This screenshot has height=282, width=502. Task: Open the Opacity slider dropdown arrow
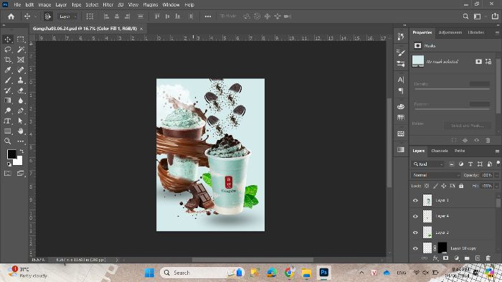tap(497, 175)
